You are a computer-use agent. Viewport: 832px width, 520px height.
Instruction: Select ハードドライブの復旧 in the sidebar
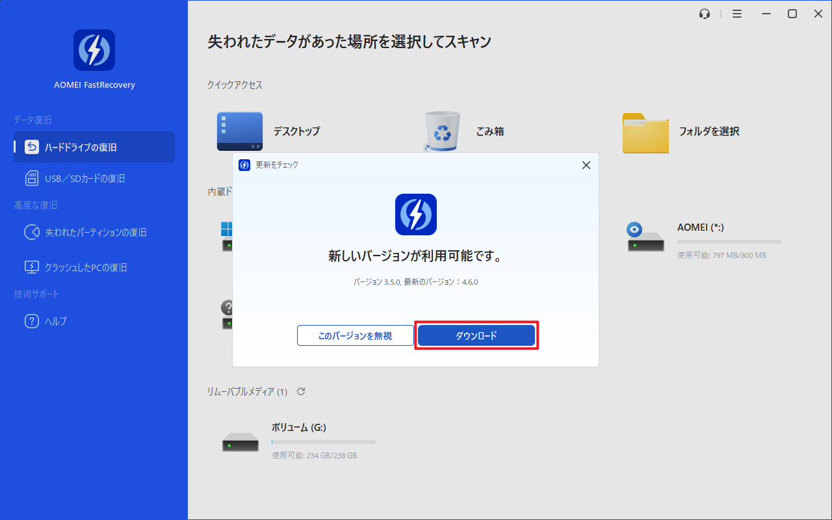[94, 147]
